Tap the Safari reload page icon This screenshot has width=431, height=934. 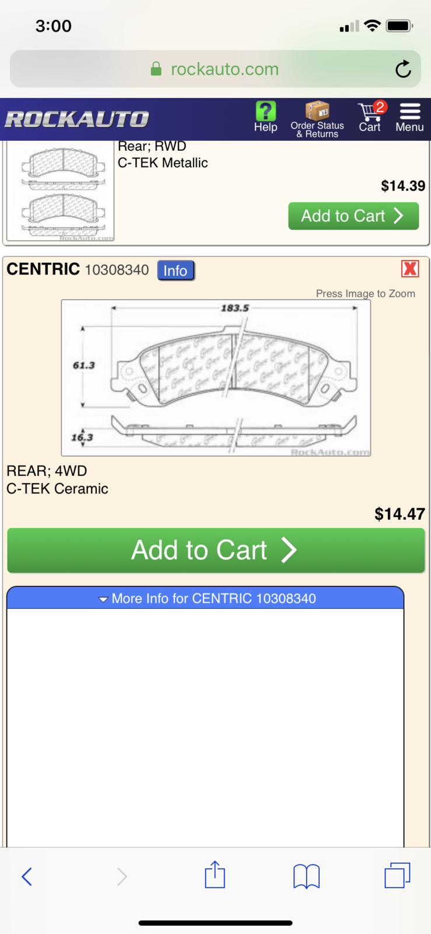coord(403,69)
